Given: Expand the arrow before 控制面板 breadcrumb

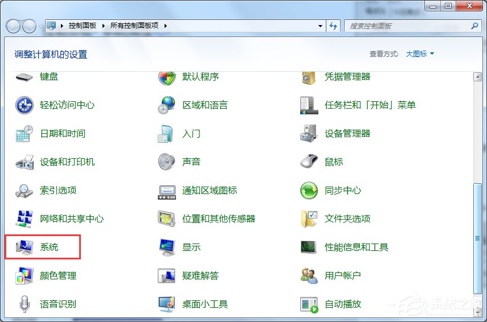Looking at the screenshot, I should [x=62, y=26].
